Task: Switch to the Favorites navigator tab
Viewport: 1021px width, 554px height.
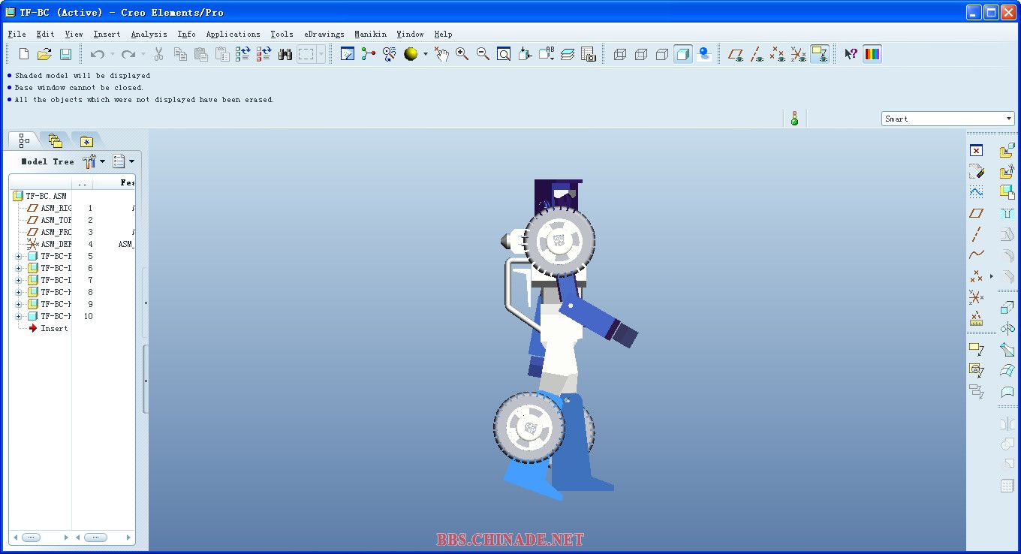Action: pyautogui.click(x=86, y=140)
